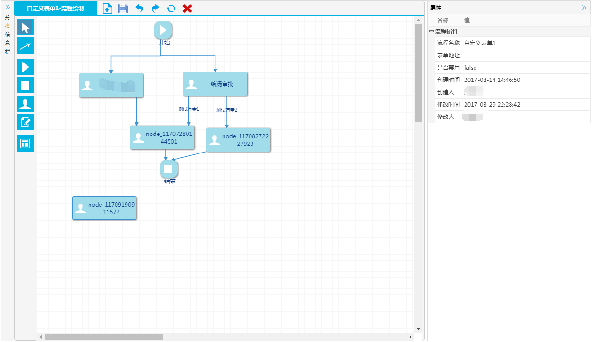Click the 表单地址 value field
592x342 pixels.
(526, 55)
